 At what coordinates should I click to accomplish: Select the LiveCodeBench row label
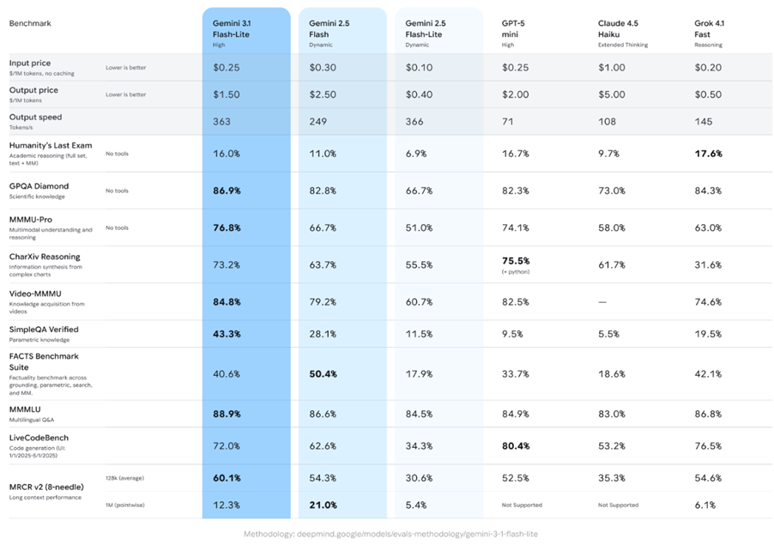pyautogui.click(x=39, y=438)
